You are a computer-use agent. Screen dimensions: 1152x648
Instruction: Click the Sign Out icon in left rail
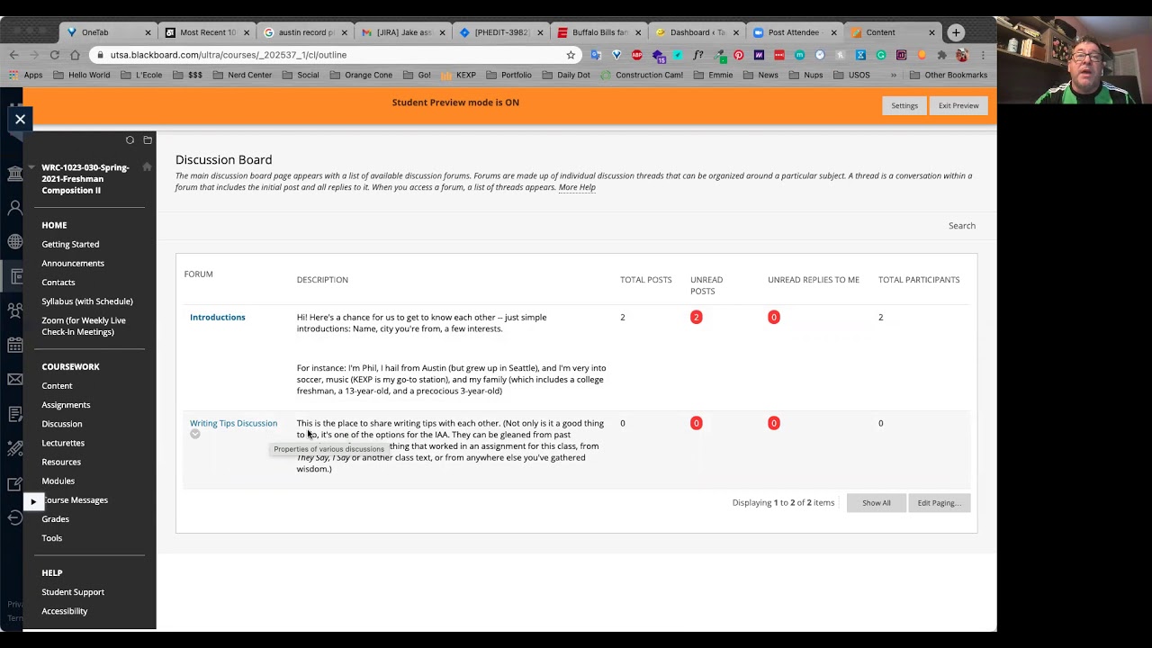click(x=14, y=517)
